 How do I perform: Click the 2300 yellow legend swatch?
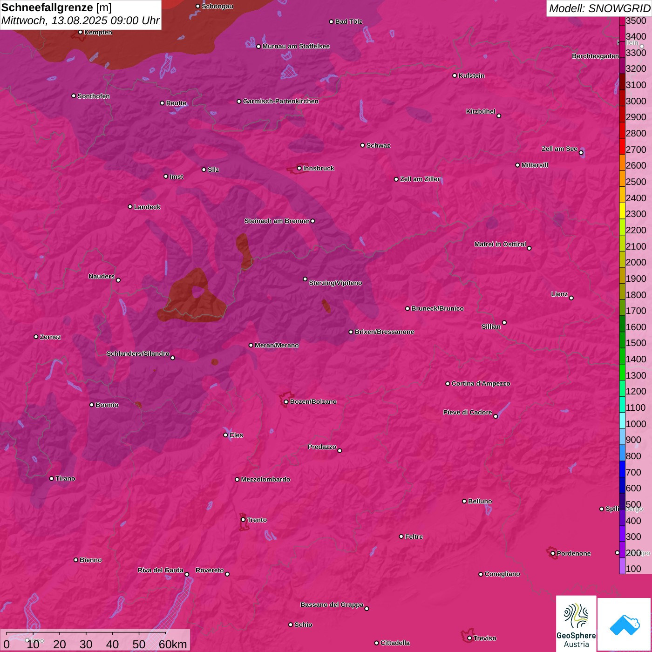click(x=622, y=211)
